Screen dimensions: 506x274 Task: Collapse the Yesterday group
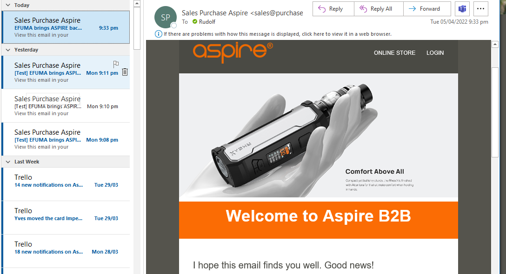click(x=8, y=50)
